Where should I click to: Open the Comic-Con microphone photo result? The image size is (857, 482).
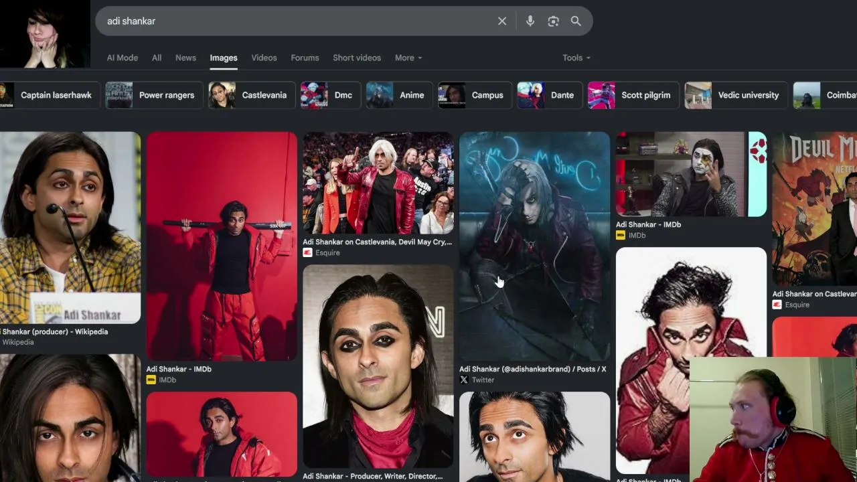[70, 228]
